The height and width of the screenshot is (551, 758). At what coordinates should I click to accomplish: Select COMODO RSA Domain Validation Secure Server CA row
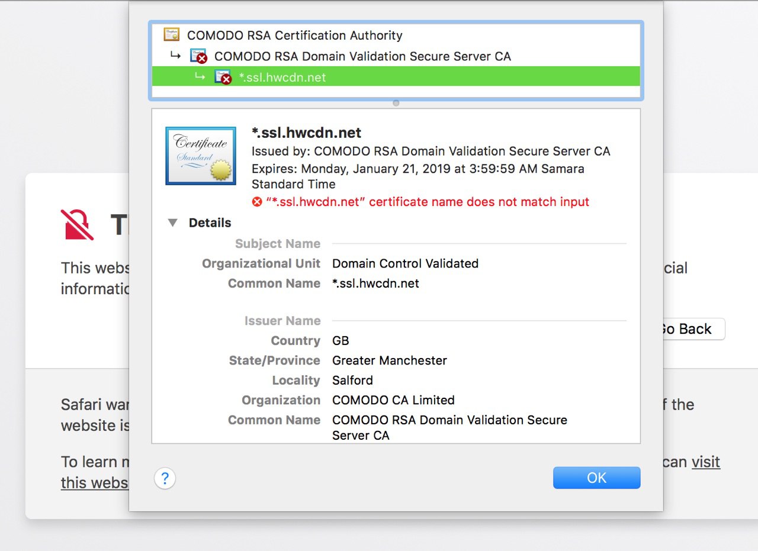pyautogui.click(x=396, y=56)
